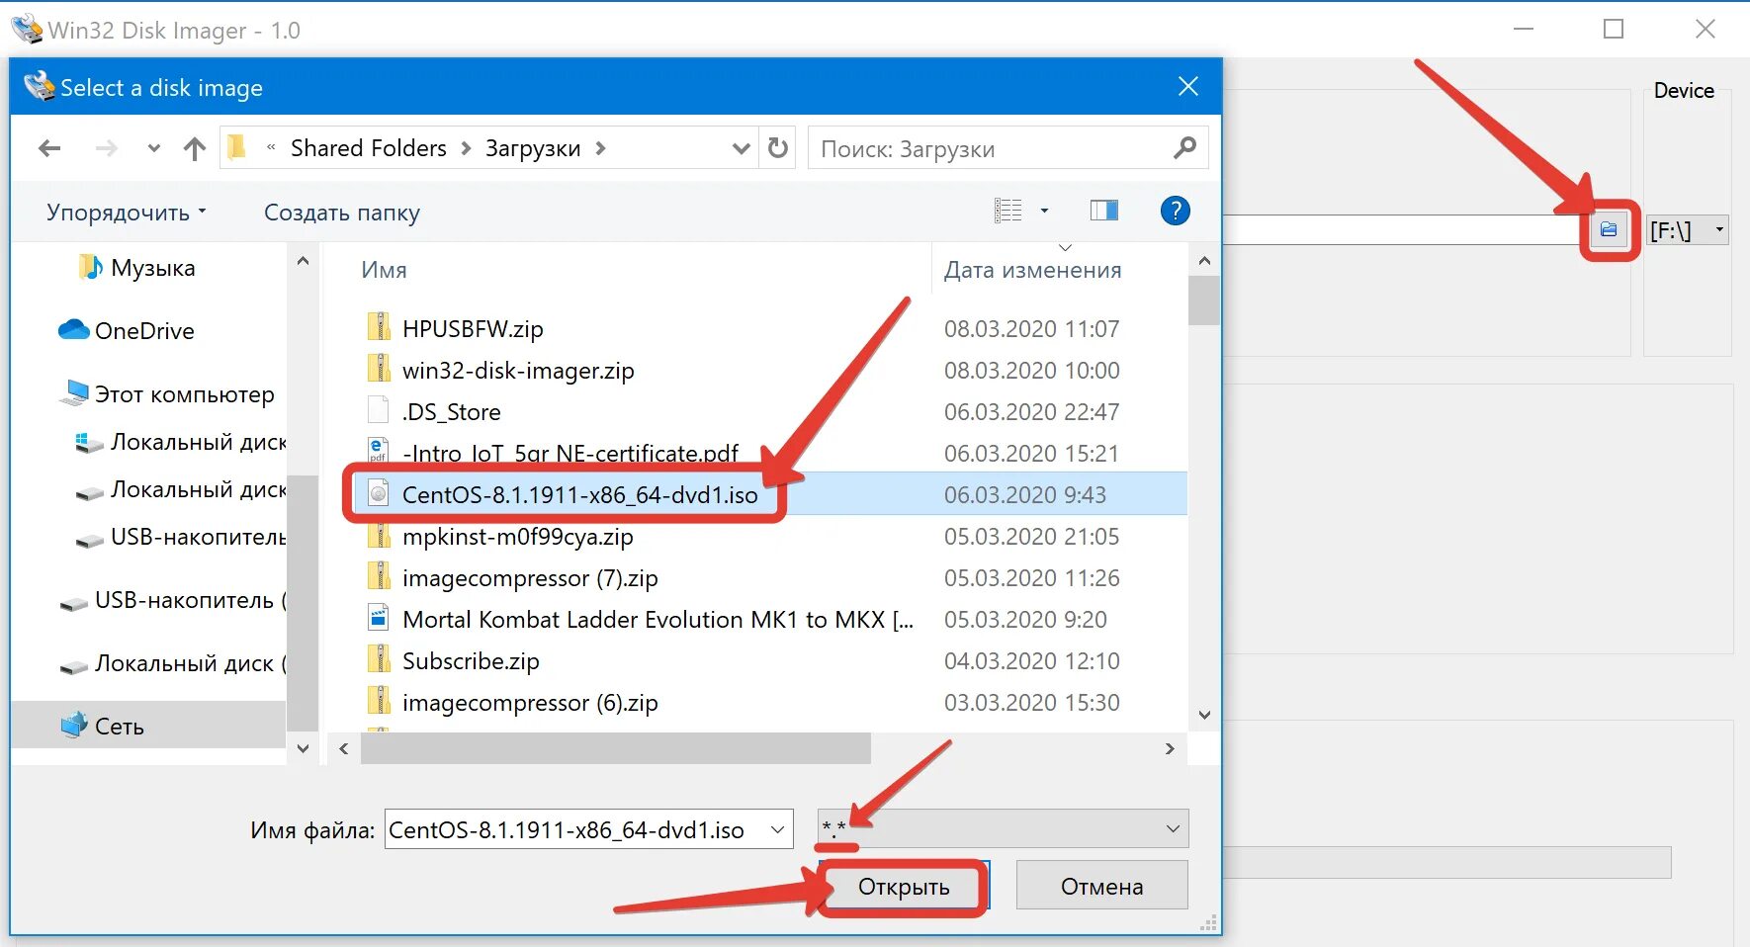Open file name history dropdown arrow
The height and width of the screenshot is (947, 1750).
(778, 830)
